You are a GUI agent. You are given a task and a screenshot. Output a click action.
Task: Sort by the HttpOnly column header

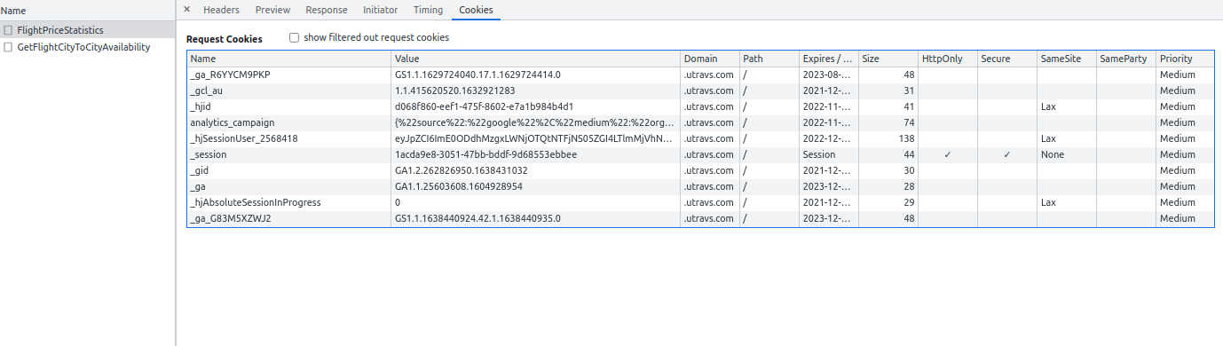[948, 59]
